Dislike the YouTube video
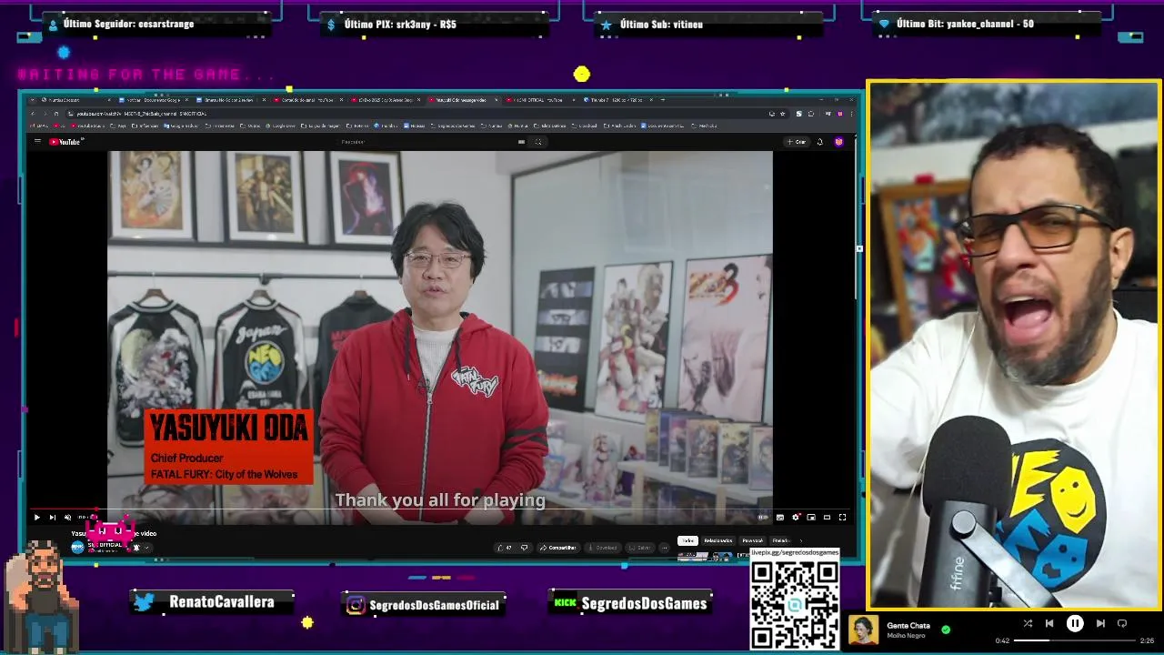Viewport: 1164px width, 655px height. click(x=525, y=548)
